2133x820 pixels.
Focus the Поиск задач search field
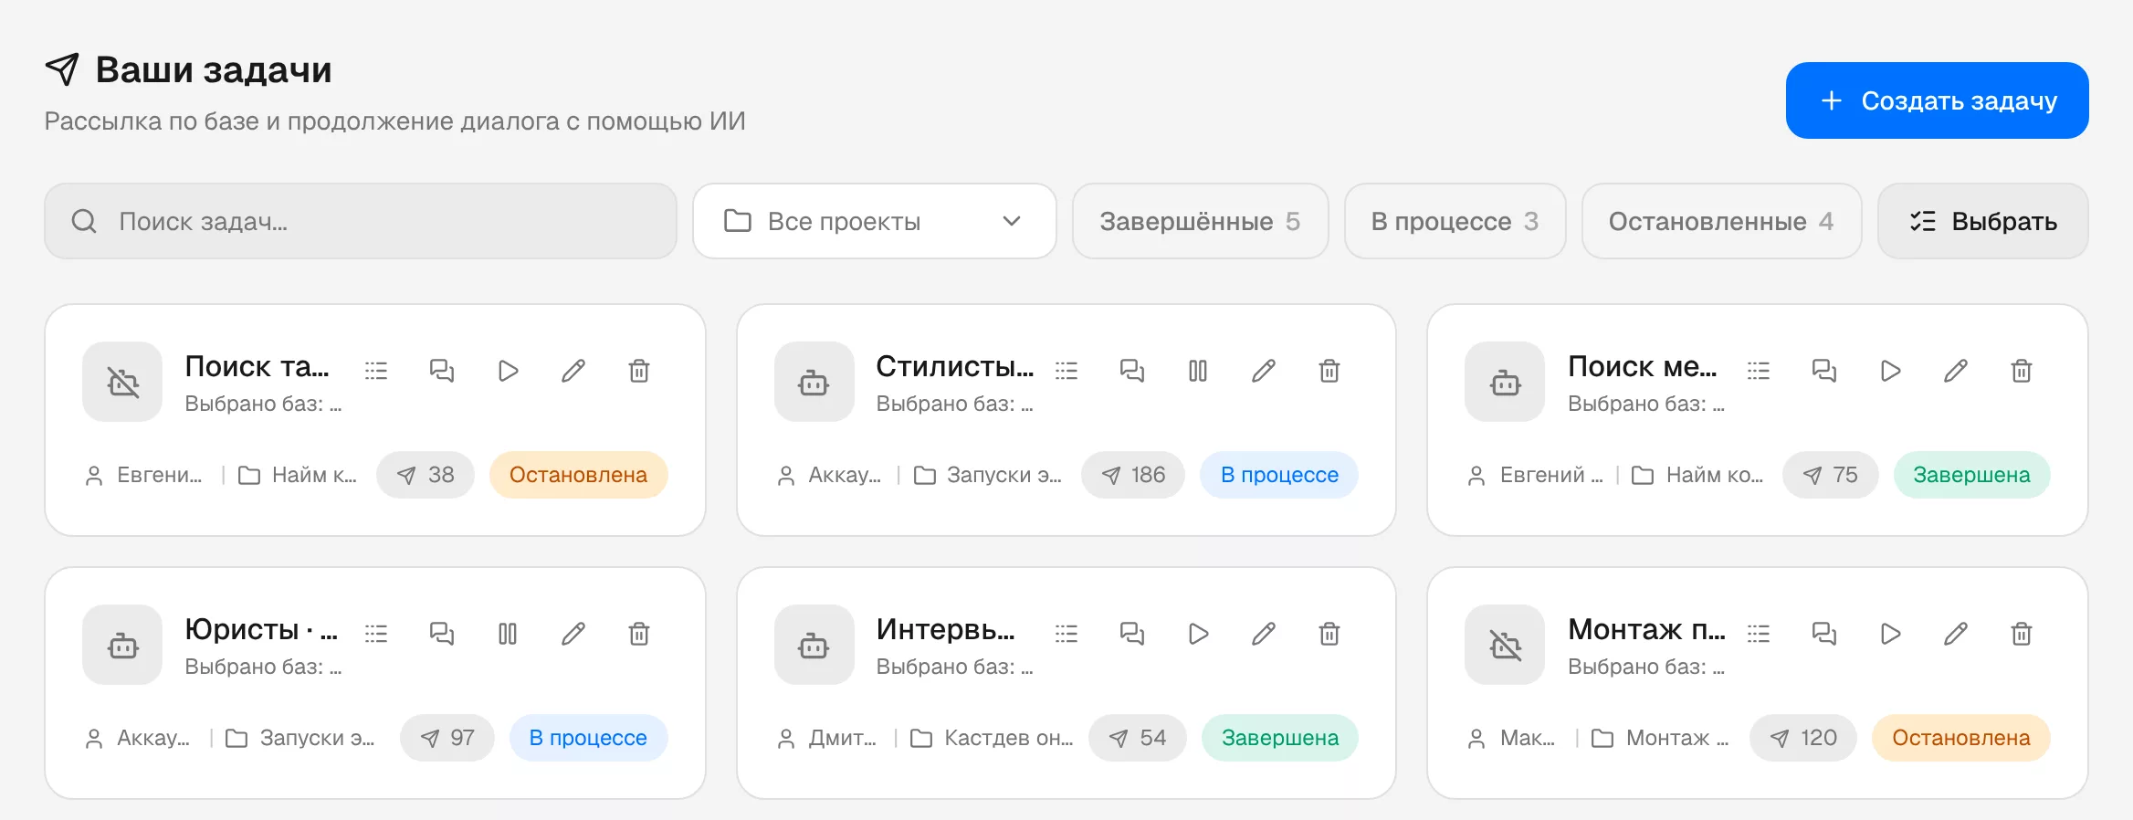[361, 221]
